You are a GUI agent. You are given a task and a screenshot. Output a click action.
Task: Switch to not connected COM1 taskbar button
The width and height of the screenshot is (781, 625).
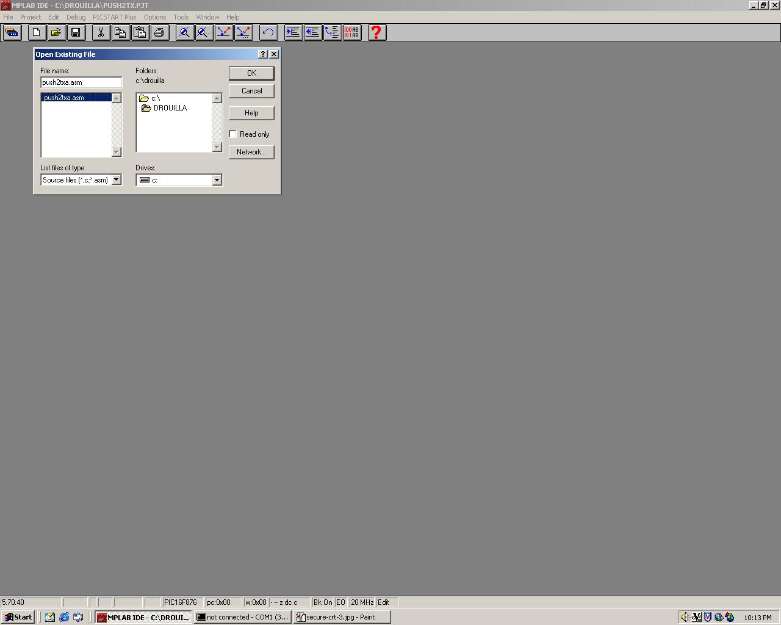(242, 617)
